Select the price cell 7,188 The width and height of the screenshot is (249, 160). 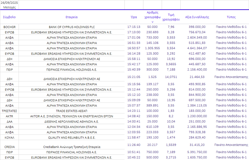point(171,70)
